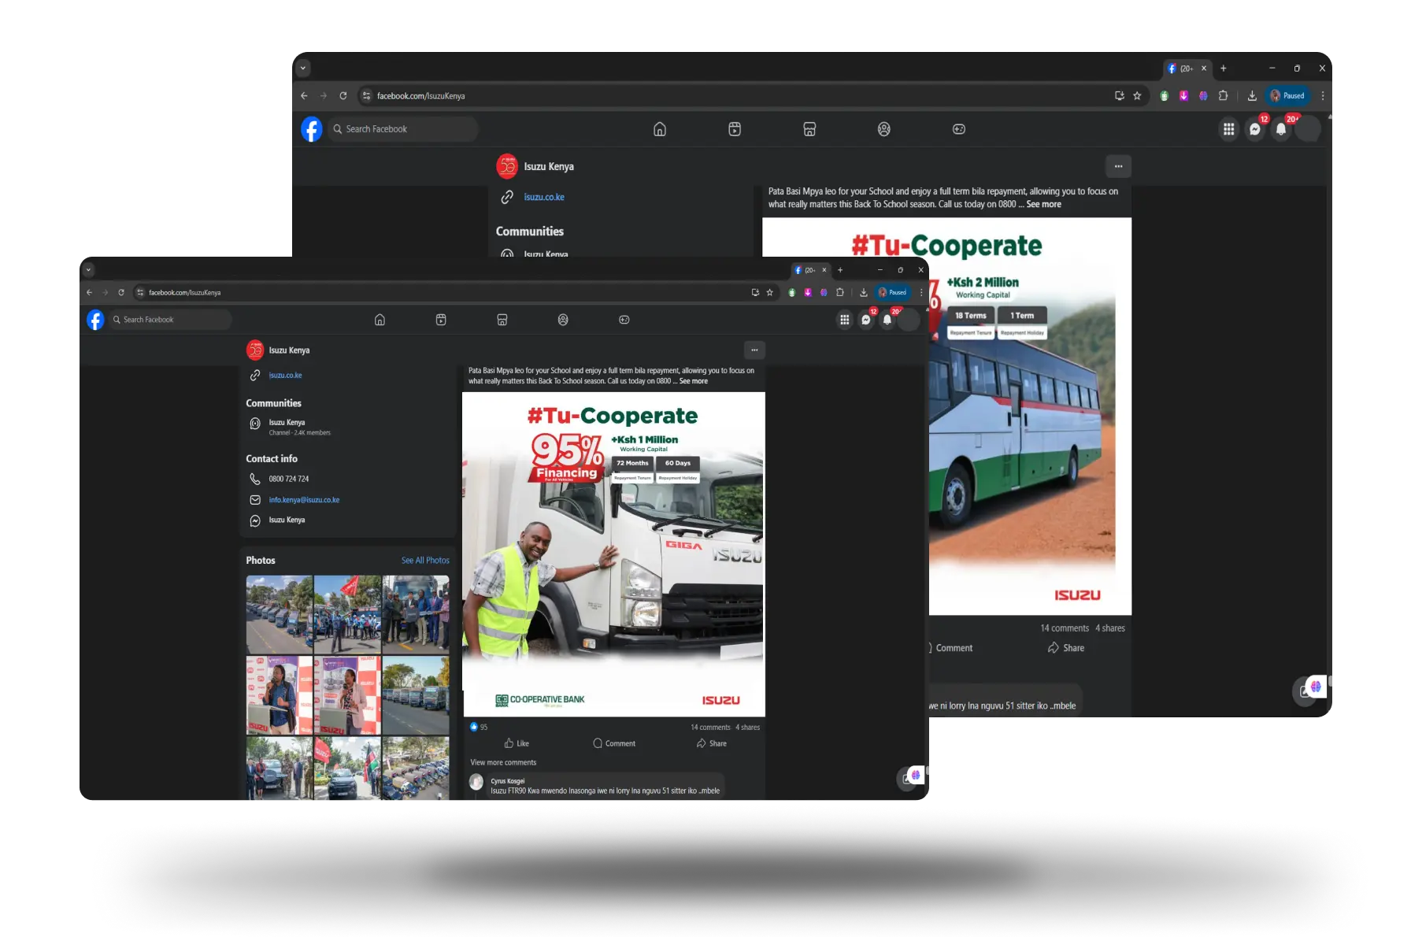Click the browser Extensions puzzle icon
This screenshot has height=937, width=1411.
click(x=840, y=292)
